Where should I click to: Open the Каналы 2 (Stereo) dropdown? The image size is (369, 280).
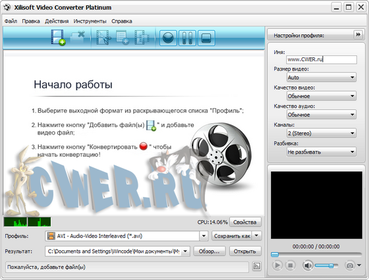(322, 133)
